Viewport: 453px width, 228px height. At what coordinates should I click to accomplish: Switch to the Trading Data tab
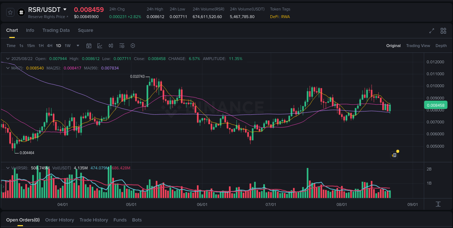[x=56, y=30]
